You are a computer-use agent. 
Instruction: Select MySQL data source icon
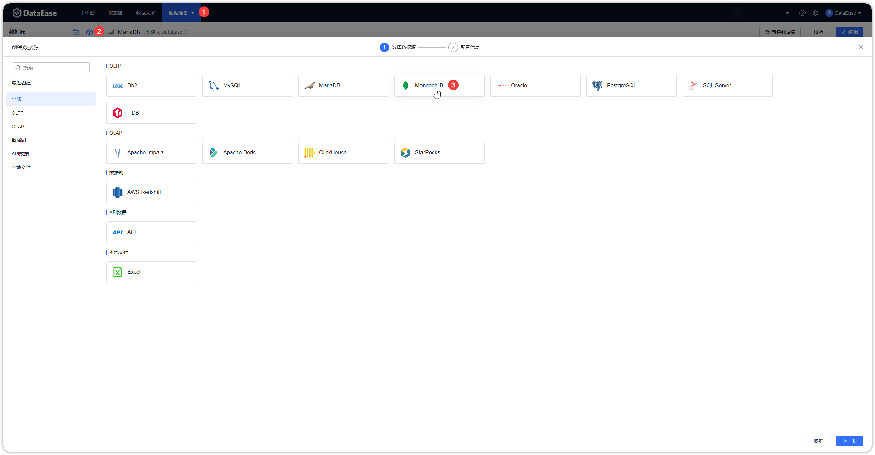point(214,86)
